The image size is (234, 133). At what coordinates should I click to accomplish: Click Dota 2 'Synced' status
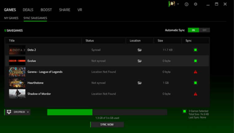pyautogui.click(x=96, y=50)
